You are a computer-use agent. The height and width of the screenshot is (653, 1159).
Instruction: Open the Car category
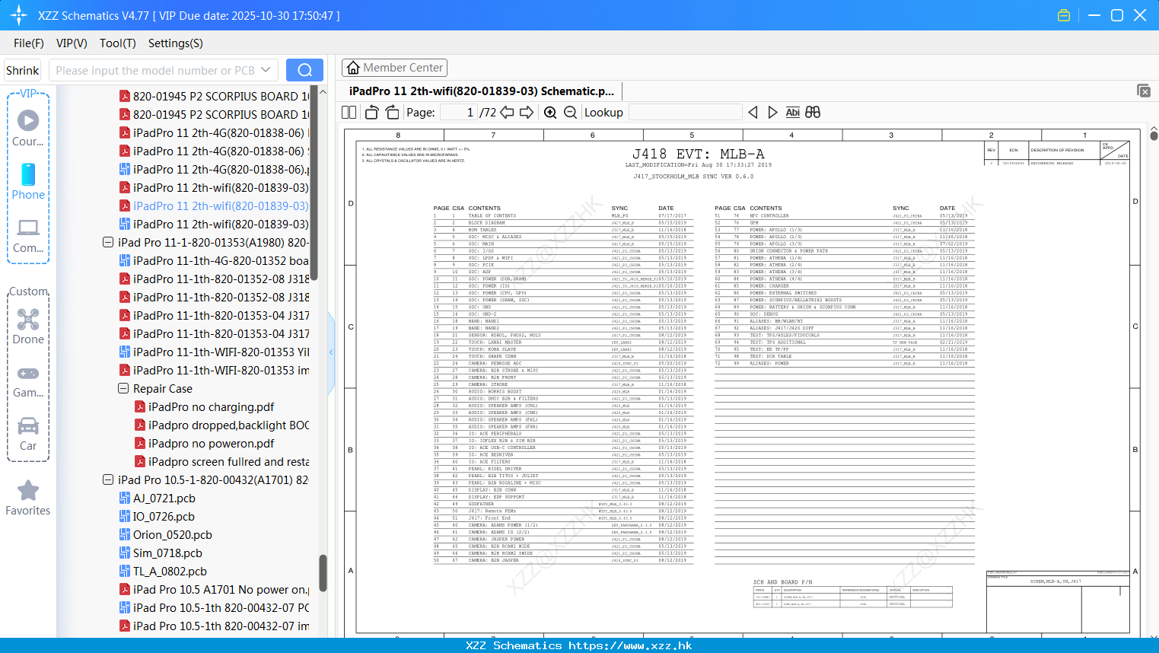[x=28, y=433]
